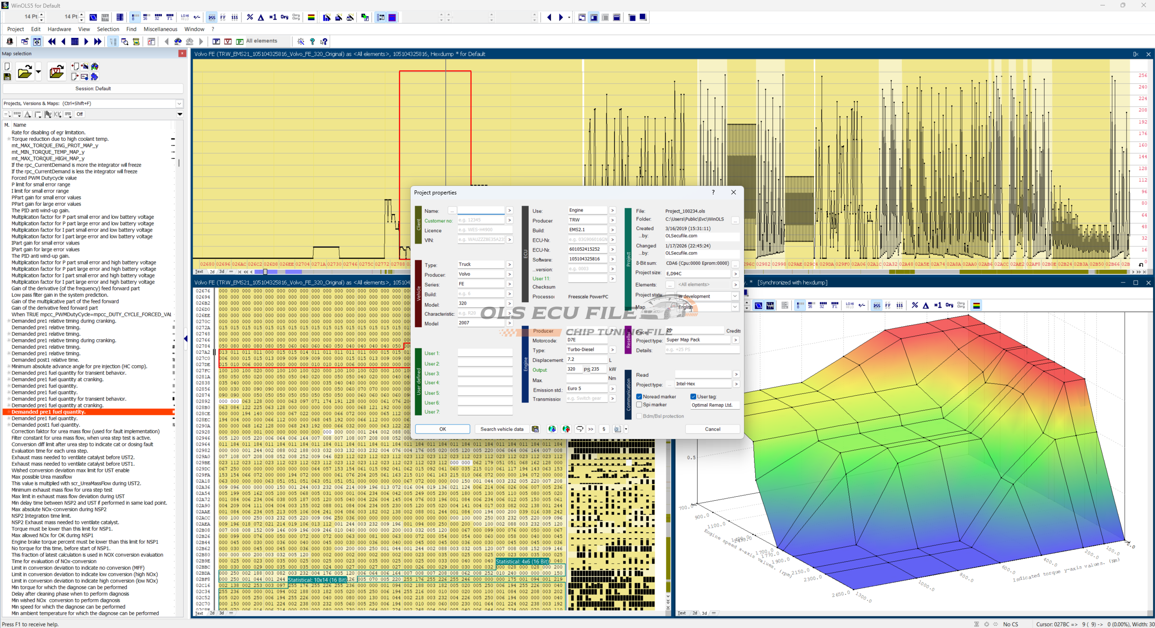The width and height of the screenshot is (1155, 628).
Task: Expand Torque reduction due to high coolant temp
Action: [x=9, y=139]
